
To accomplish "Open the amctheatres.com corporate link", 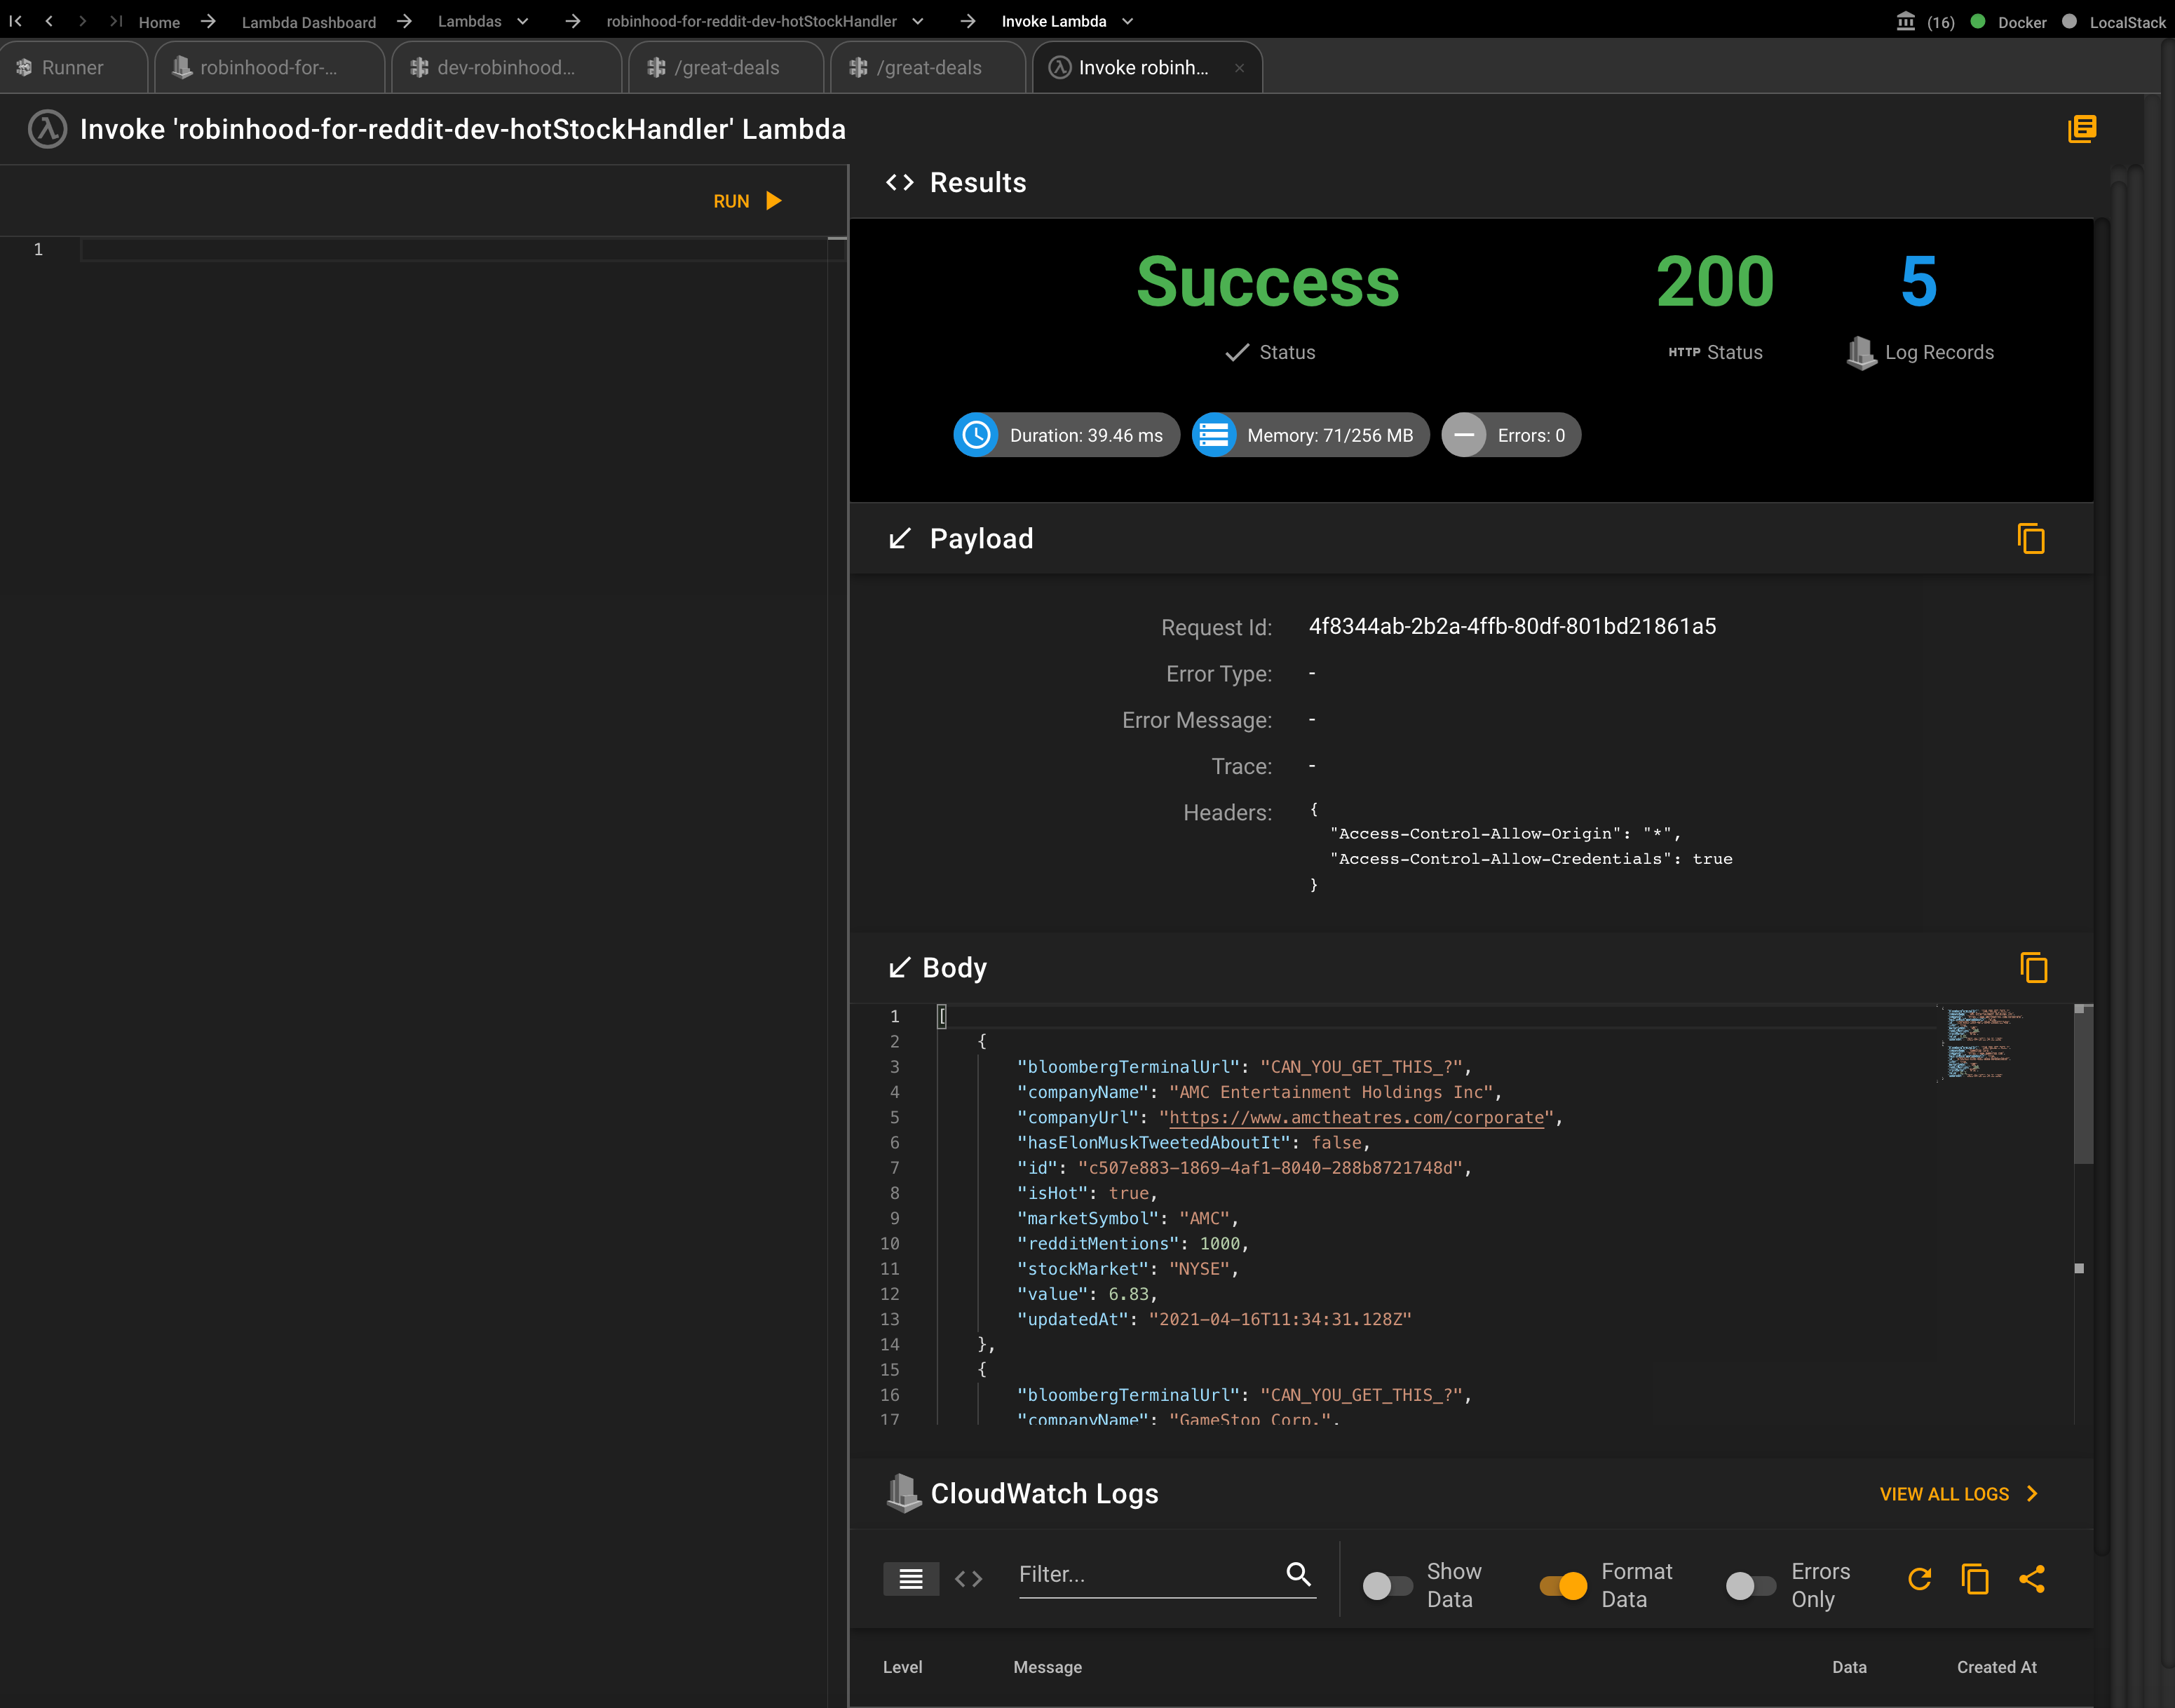I will coord(1357,1117).
